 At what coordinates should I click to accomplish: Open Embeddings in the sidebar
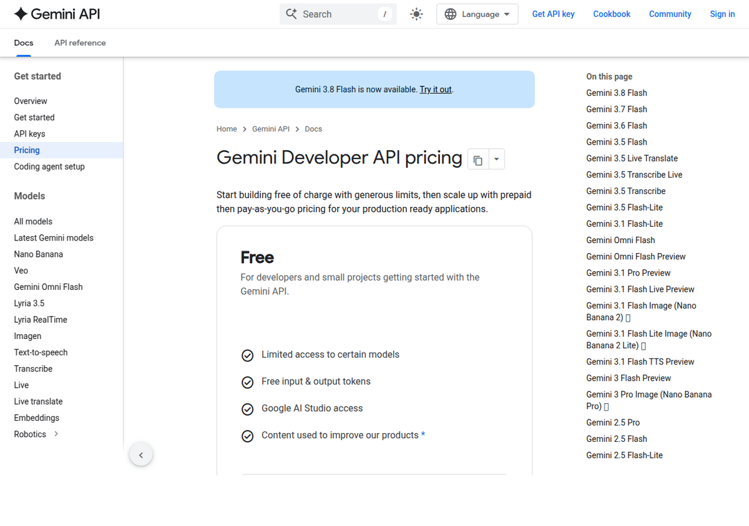[x=37, y=418]
